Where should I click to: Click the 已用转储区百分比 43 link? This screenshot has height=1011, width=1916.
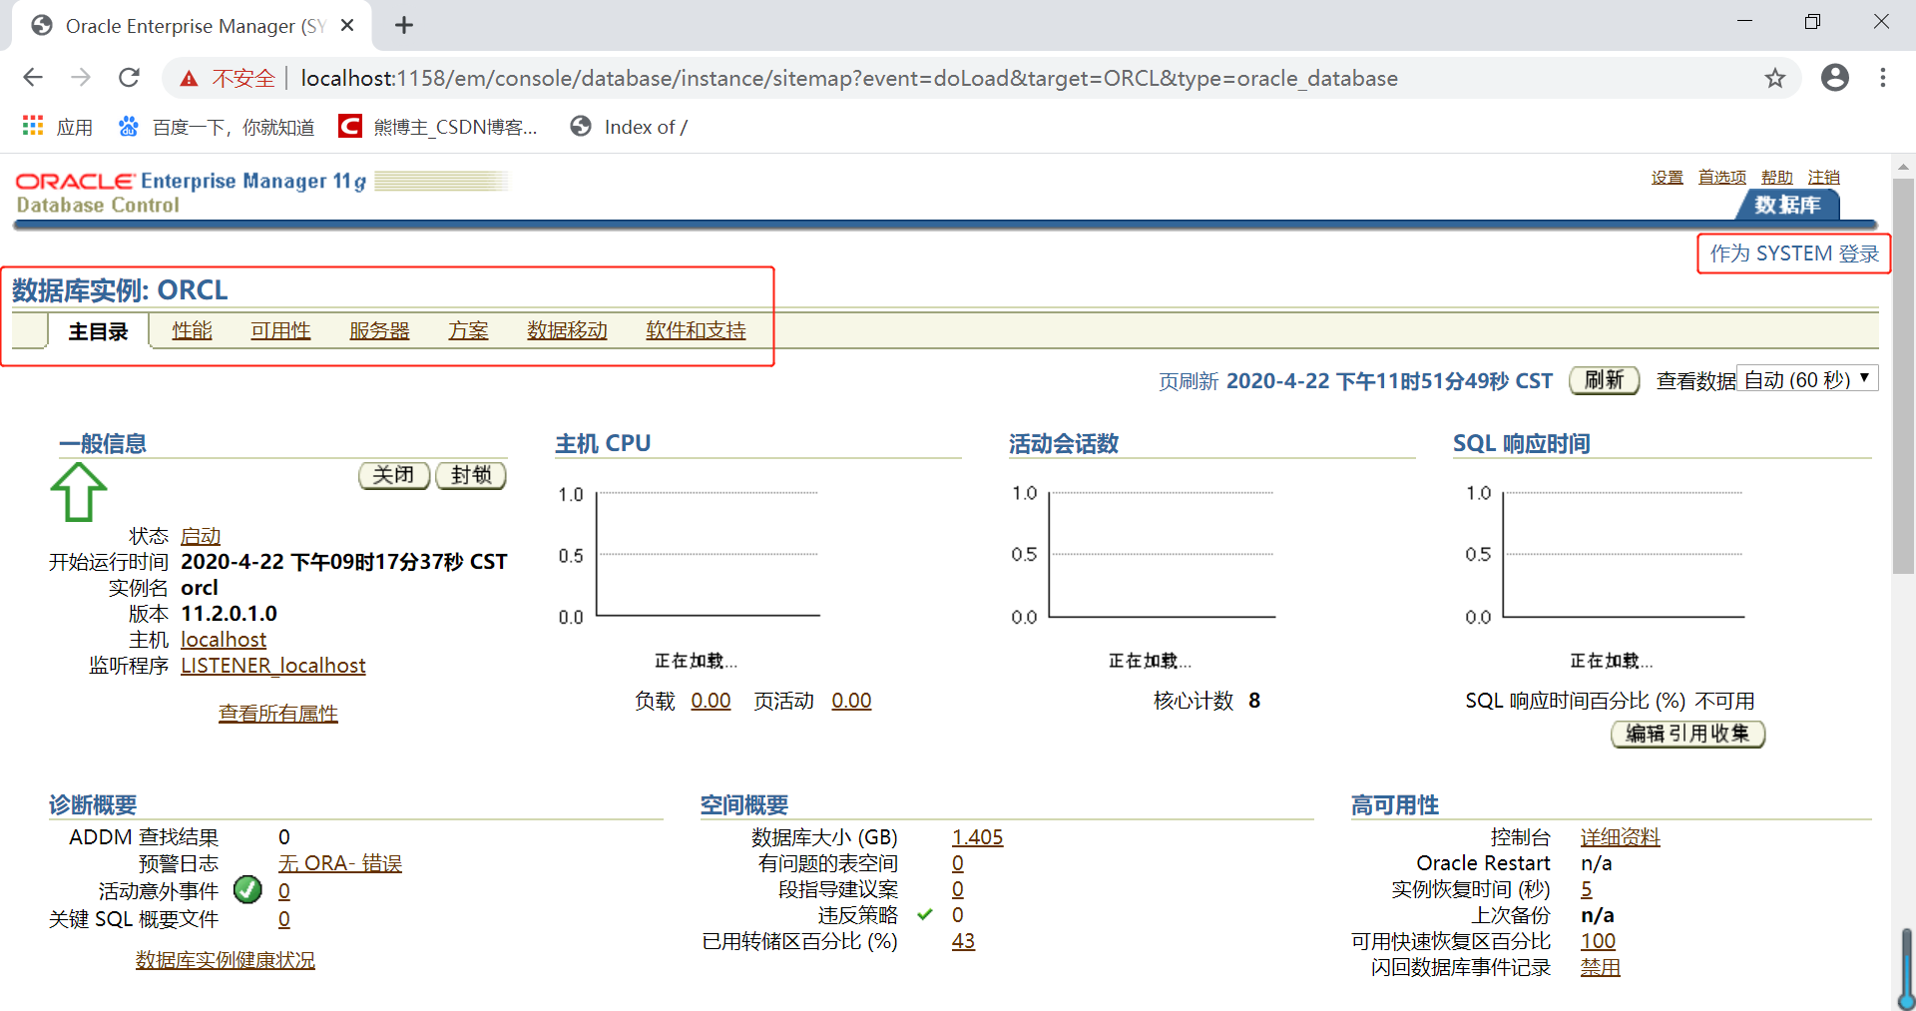[963, 941]
